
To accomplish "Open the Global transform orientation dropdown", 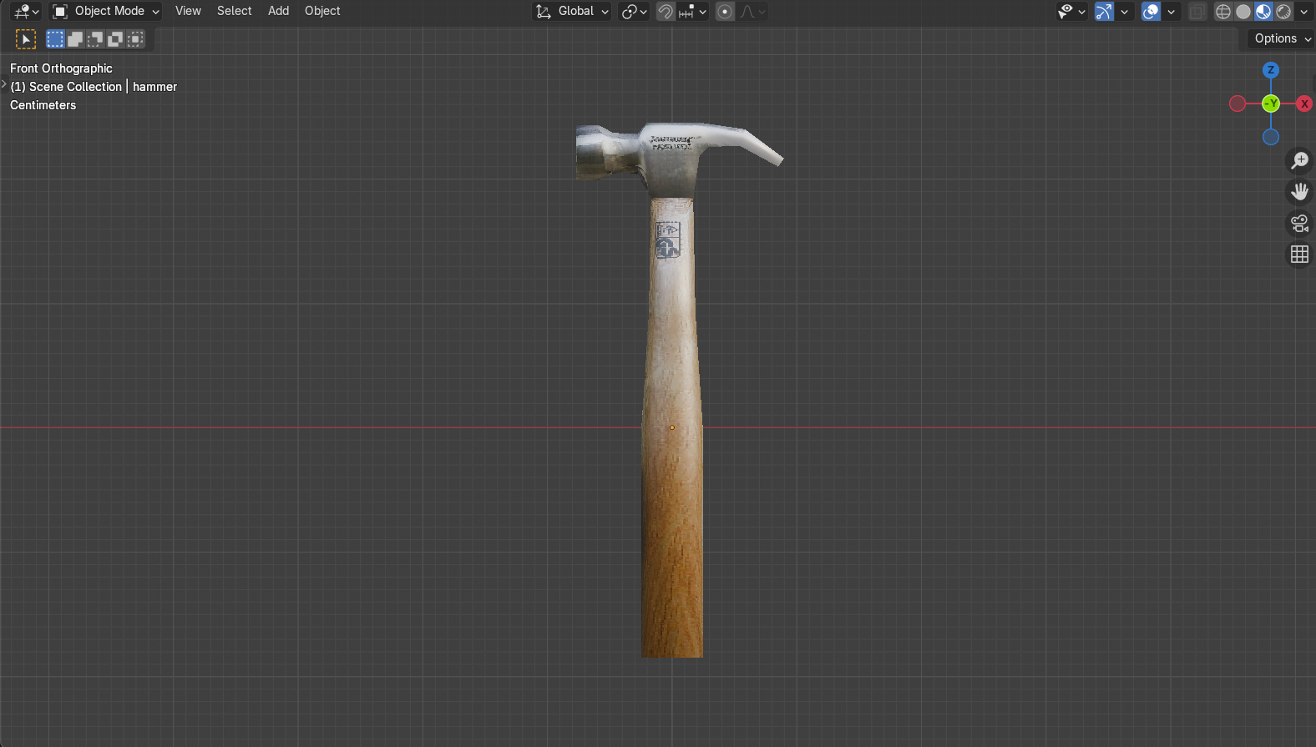I will (x=572, y=11).
